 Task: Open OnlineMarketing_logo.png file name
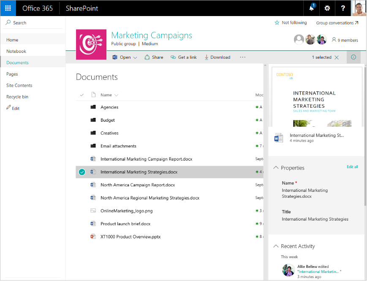coord(127,211)
